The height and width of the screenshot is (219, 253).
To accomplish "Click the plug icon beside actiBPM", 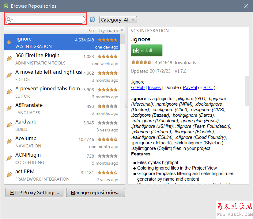I will tap(9, 175).
